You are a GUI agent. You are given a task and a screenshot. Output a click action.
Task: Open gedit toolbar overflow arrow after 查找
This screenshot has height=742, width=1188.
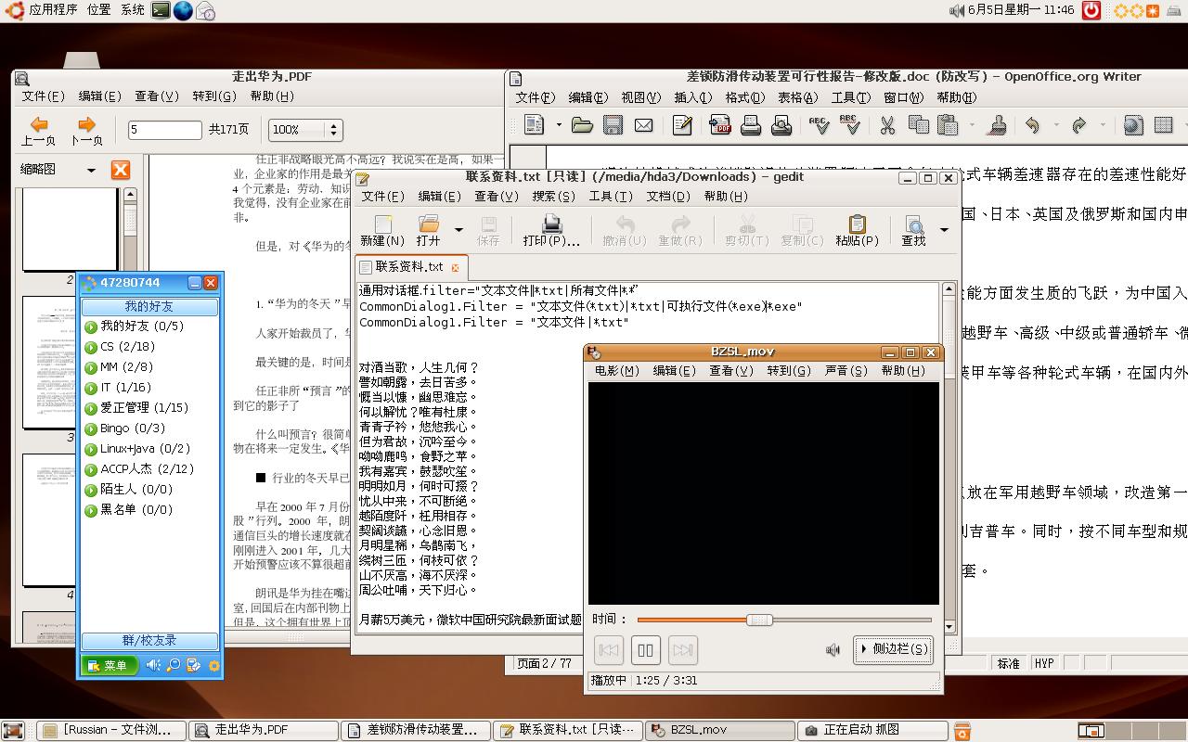point(944,229)
